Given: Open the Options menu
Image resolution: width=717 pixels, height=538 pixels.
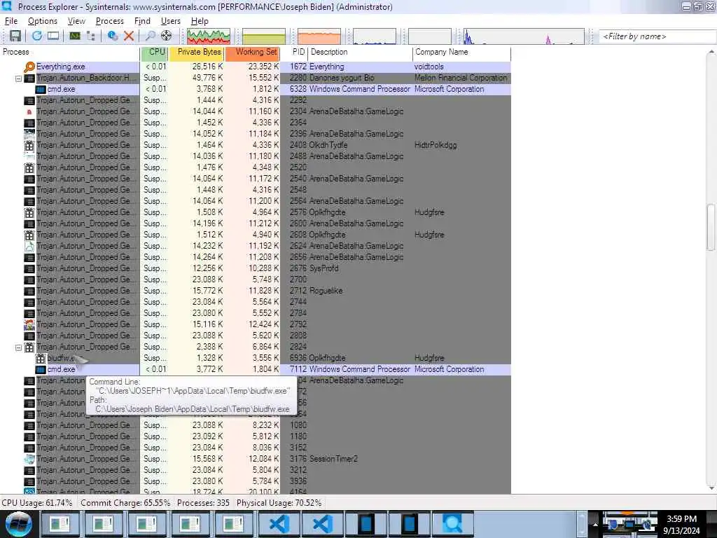Looking at the screenshot, I should pyautogui.click(x=43, y=21).
